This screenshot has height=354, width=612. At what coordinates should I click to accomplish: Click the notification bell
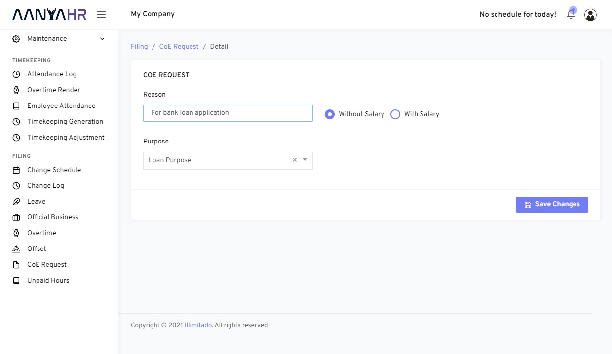[x=571, y=14]
